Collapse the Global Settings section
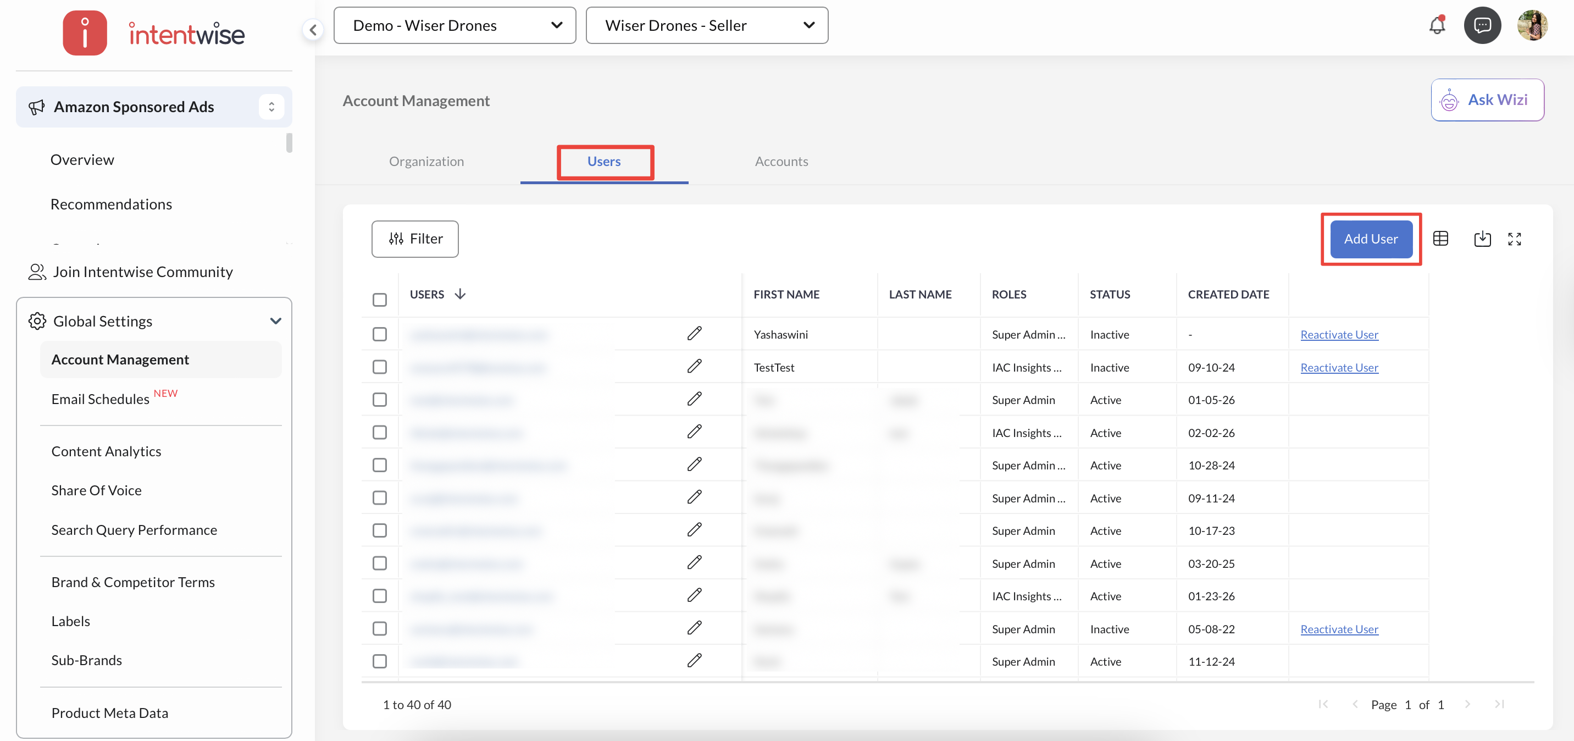The width and height of the screenshot is (1574, 741). pyautogui.click(x=275, y=321)
